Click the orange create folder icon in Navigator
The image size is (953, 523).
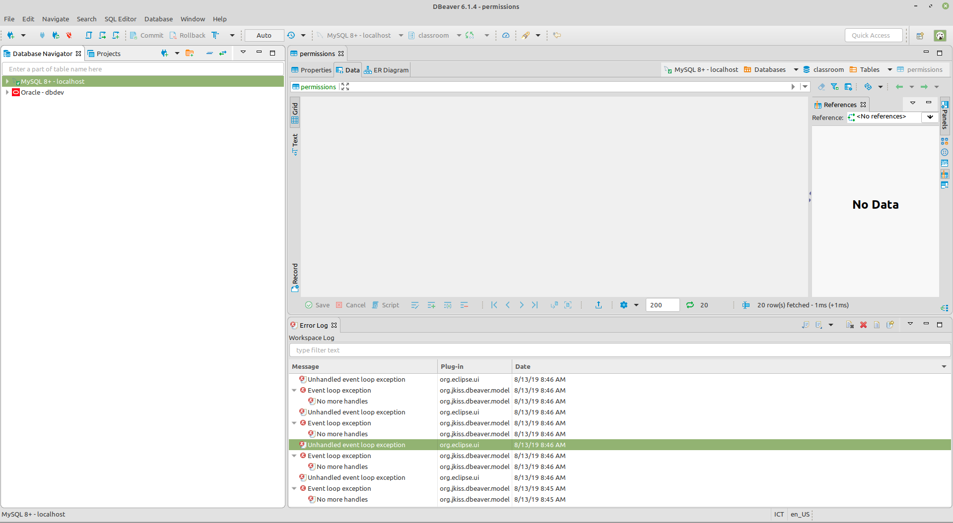190,53
